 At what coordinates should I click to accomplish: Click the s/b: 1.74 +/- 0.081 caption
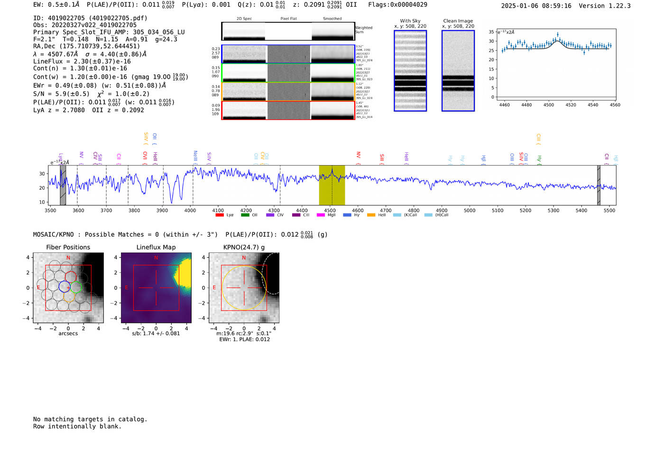tap(156, 333)
